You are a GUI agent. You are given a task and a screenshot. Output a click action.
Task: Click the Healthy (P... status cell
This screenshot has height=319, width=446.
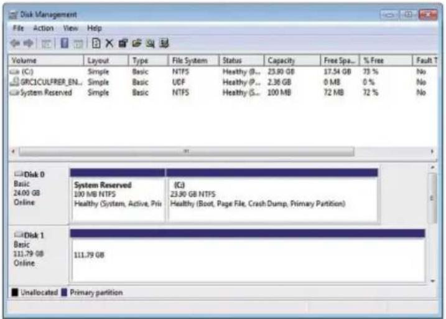241,82
